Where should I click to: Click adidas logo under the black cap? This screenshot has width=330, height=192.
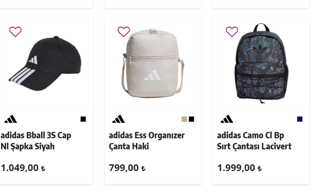click(11, 119)
